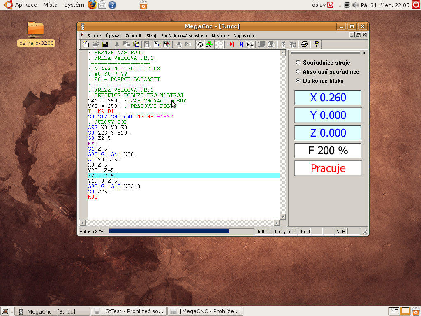Open the Místa menu in top panel

51,5
